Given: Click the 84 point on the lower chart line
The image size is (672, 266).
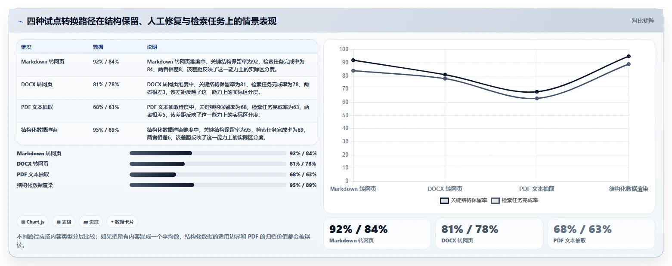Looking at the screenshot, I should (353, 70).
